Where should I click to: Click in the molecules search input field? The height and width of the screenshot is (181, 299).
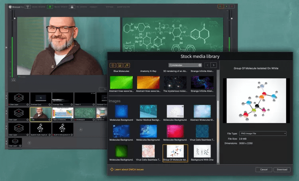185,65
